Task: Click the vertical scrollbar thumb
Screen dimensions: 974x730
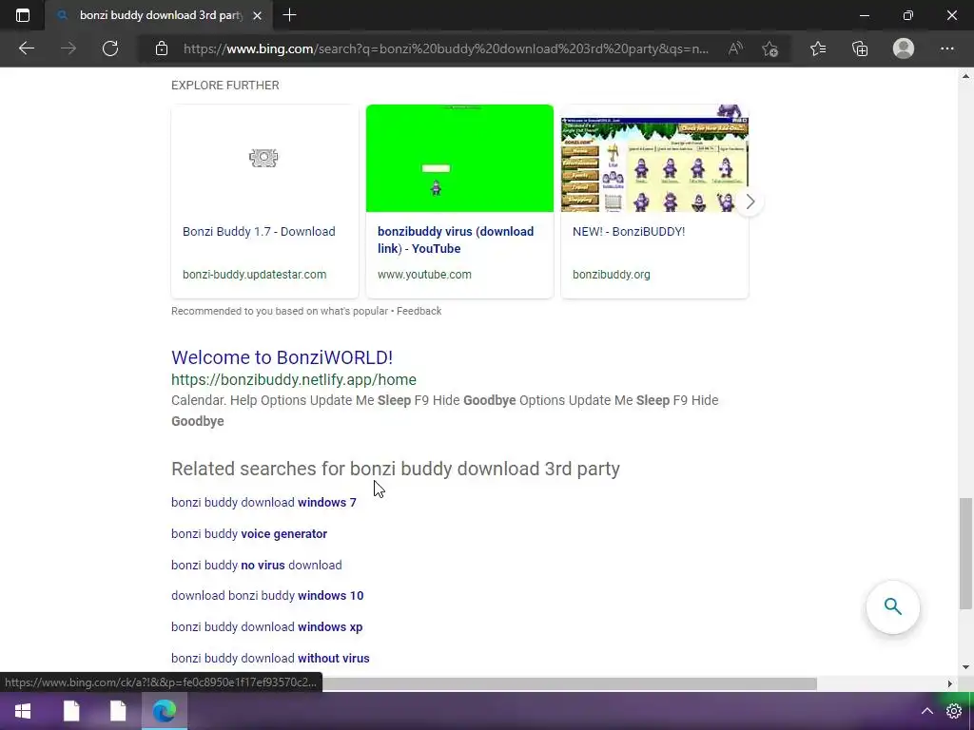Action: (x=965, y=554)
